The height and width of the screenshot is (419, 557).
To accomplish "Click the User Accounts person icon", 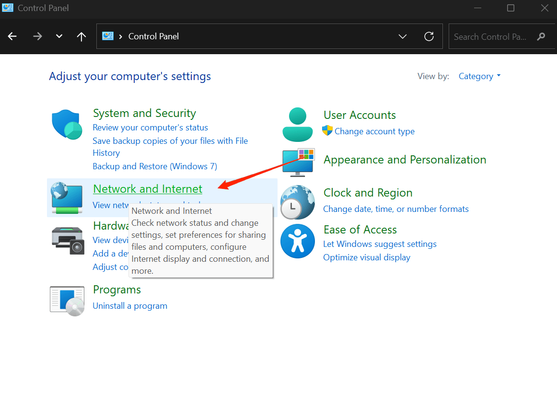I will (297, 125).
